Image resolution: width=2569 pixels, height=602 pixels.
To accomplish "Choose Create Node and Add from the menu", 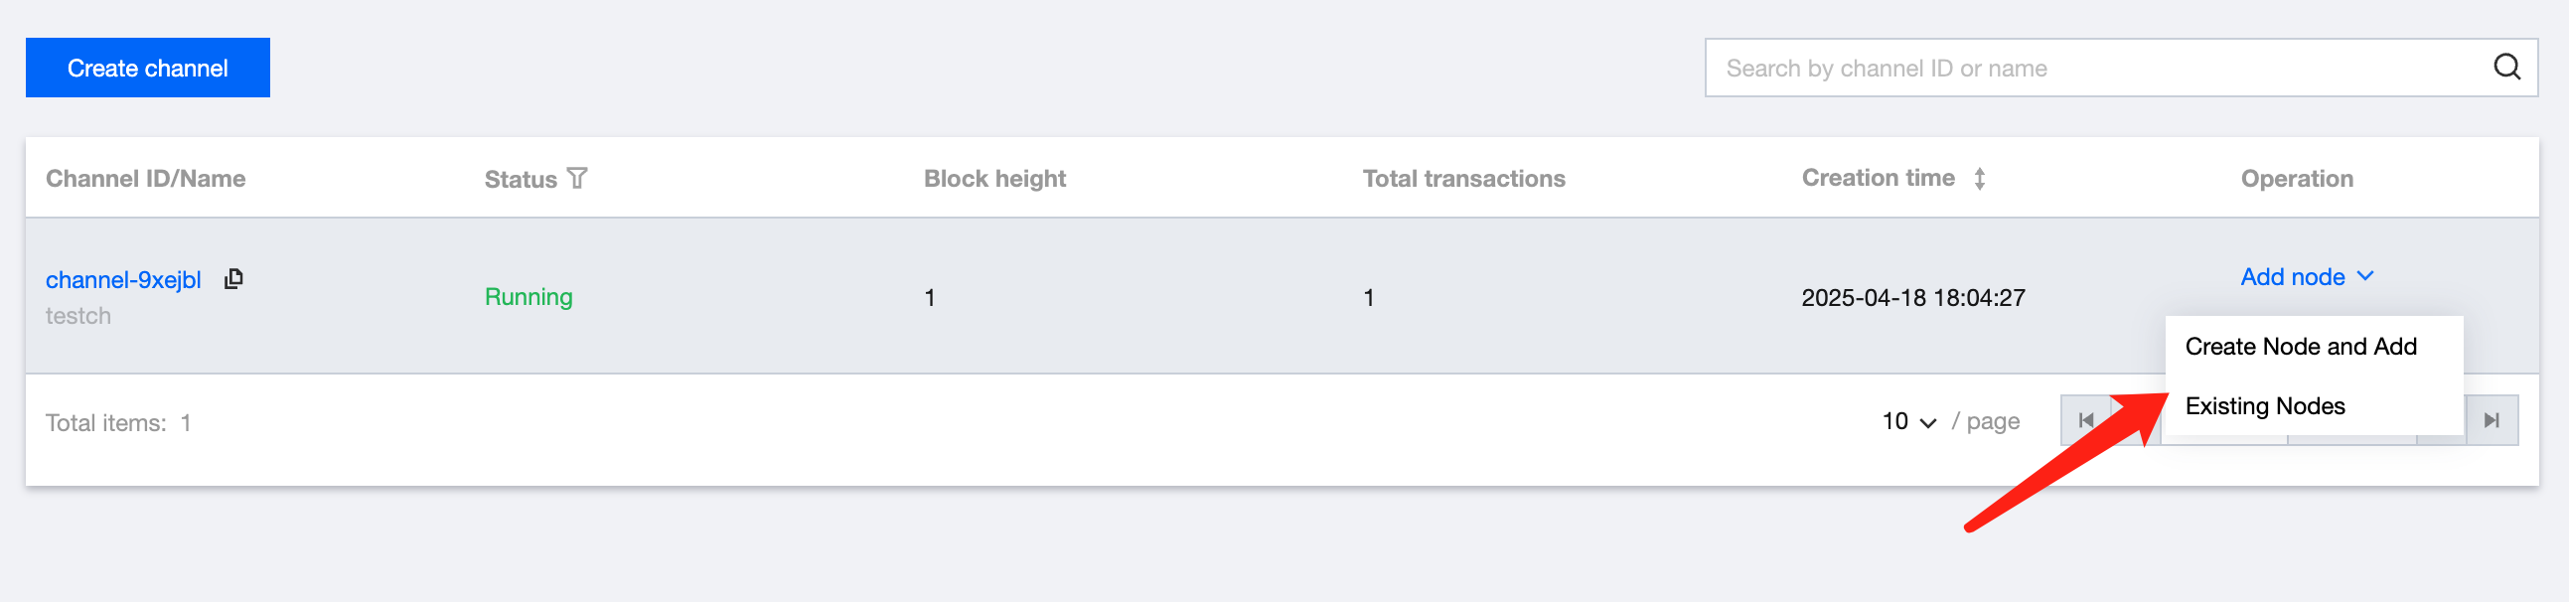I will (x=2300, y=346).
